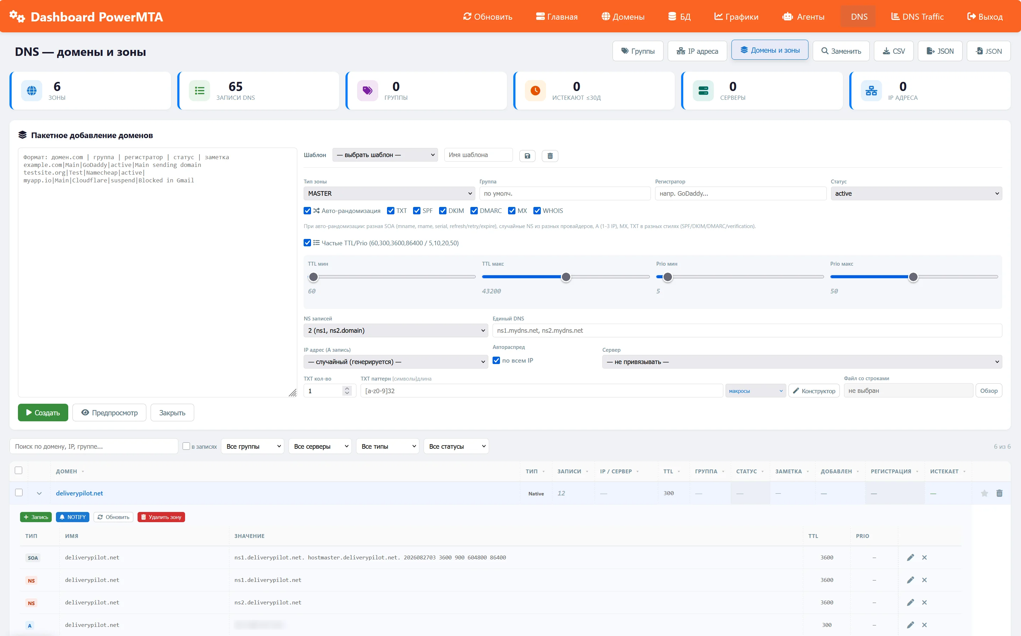Star the deliverypilot.net zone
Viewport: 1021px width, 636px height.
coord(984,493)
